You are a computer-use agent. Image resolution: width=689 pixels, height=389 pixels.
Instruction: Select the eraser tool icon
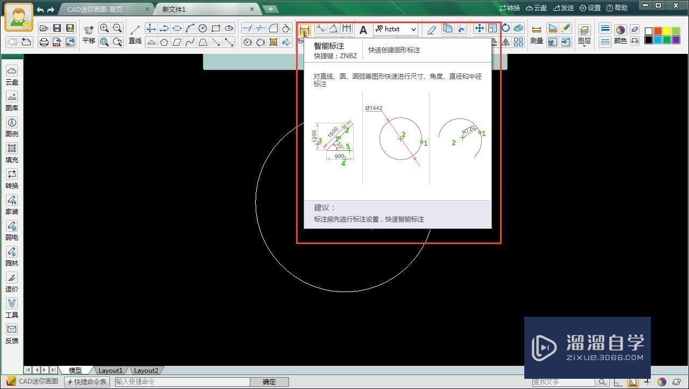point(431,30)
